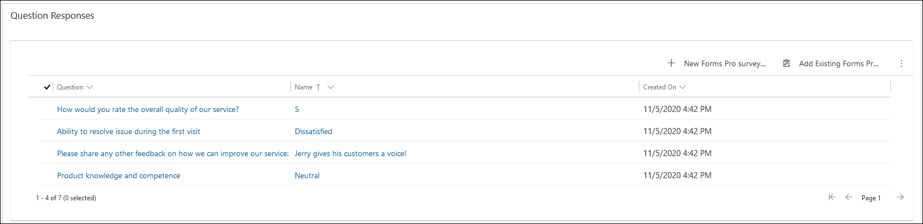923x224 pixels.
Task: Go to next page arrow
Action: click(x=900, y=197)
